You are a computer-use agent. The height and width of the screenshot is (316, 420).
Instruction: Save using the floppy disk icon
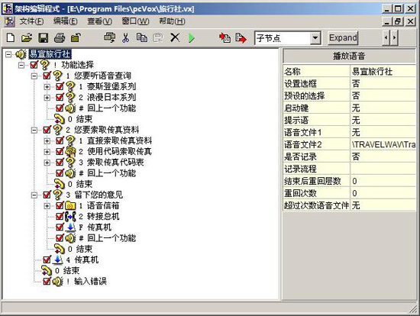coord(43,37)
